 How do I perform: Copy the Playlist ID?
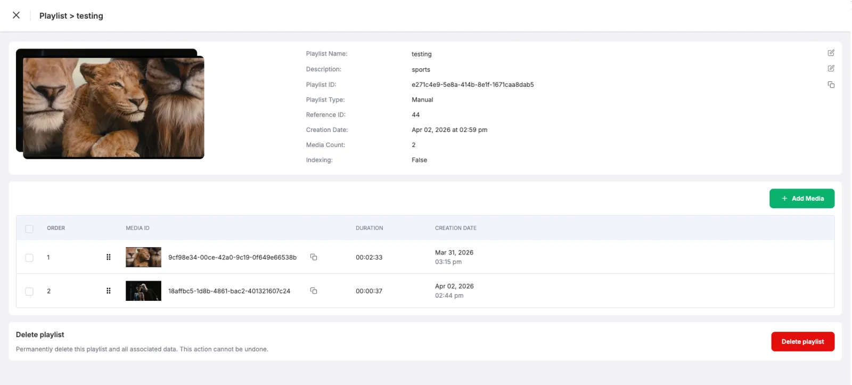coord(831,85)
